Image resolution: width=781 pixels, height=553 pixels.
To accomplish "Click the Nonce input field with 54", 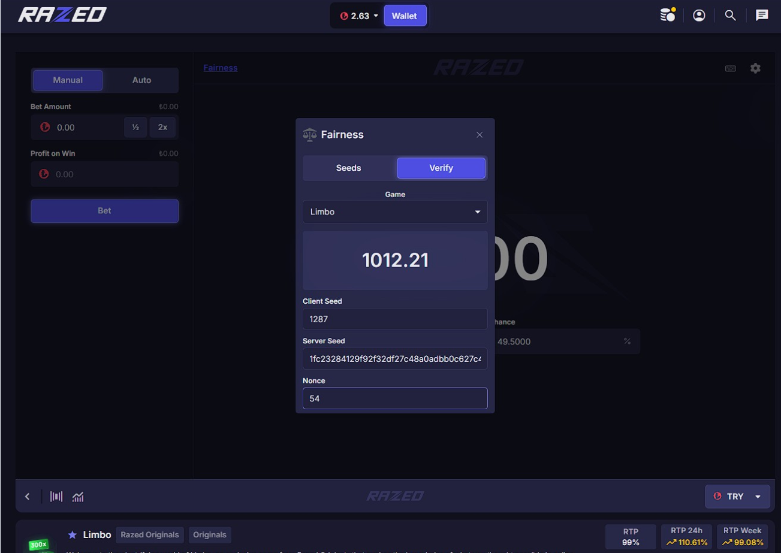I will 395,398.
